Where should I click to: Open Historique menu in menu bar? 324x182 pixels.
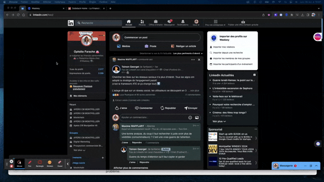(x=60, y=2)
